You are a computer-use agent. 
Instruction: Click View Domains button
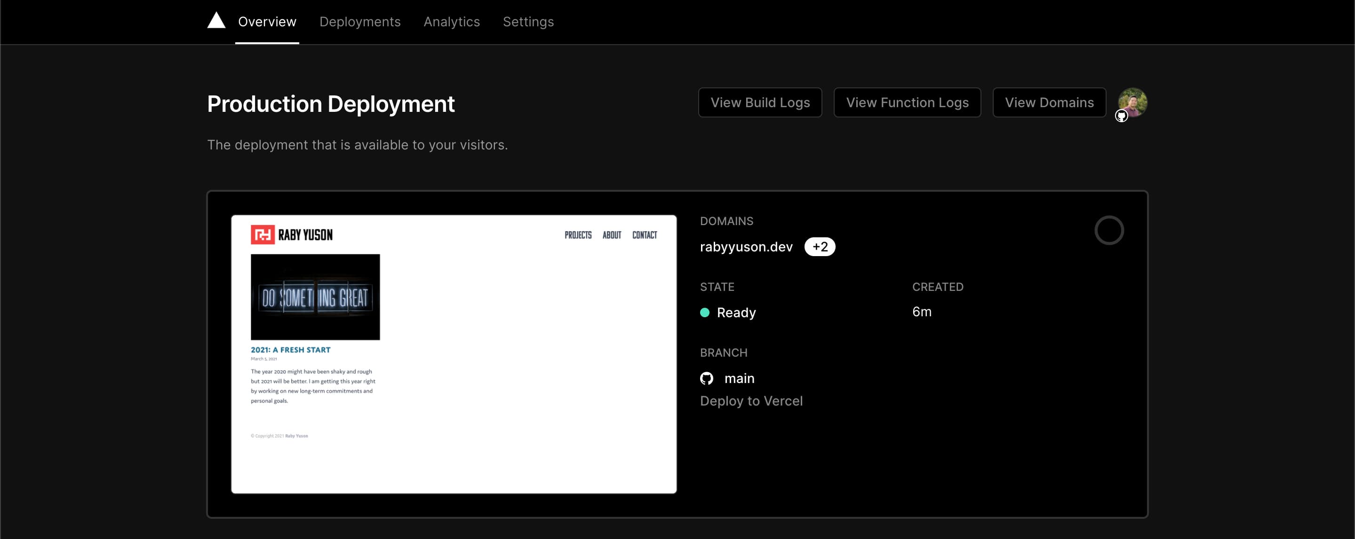1049,102
